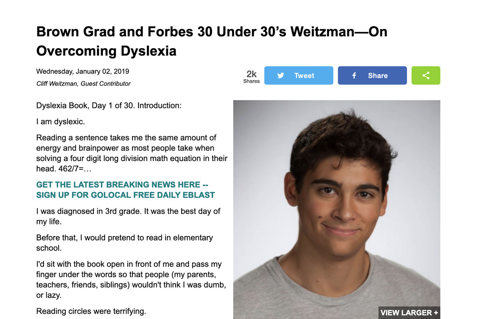Click the paragraph starting Before that, I would
Screen dimensions: 479x319
coord(125,242)
